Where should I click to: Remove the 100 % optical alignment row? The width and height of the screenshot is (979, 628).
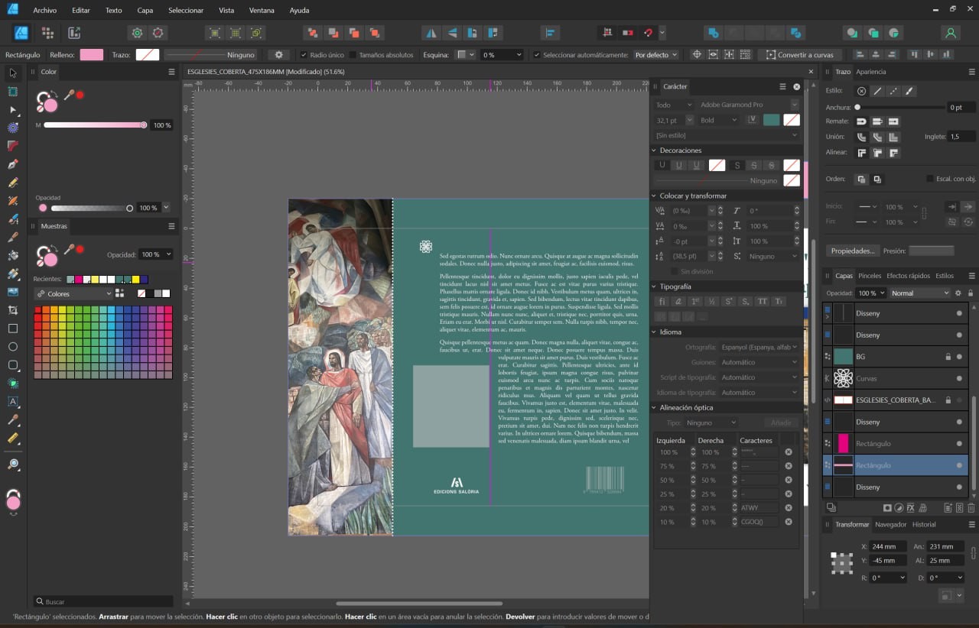(789, 452)
